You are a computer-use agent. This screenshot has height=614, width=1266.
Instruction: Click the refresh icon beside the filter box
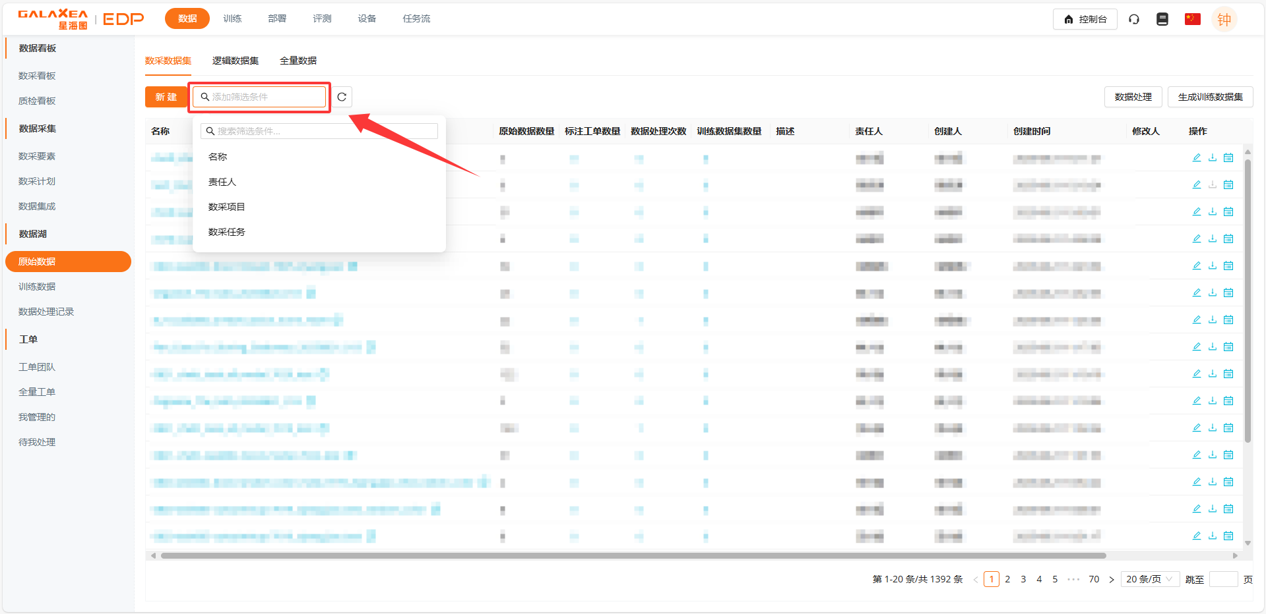tap(342, 97)
